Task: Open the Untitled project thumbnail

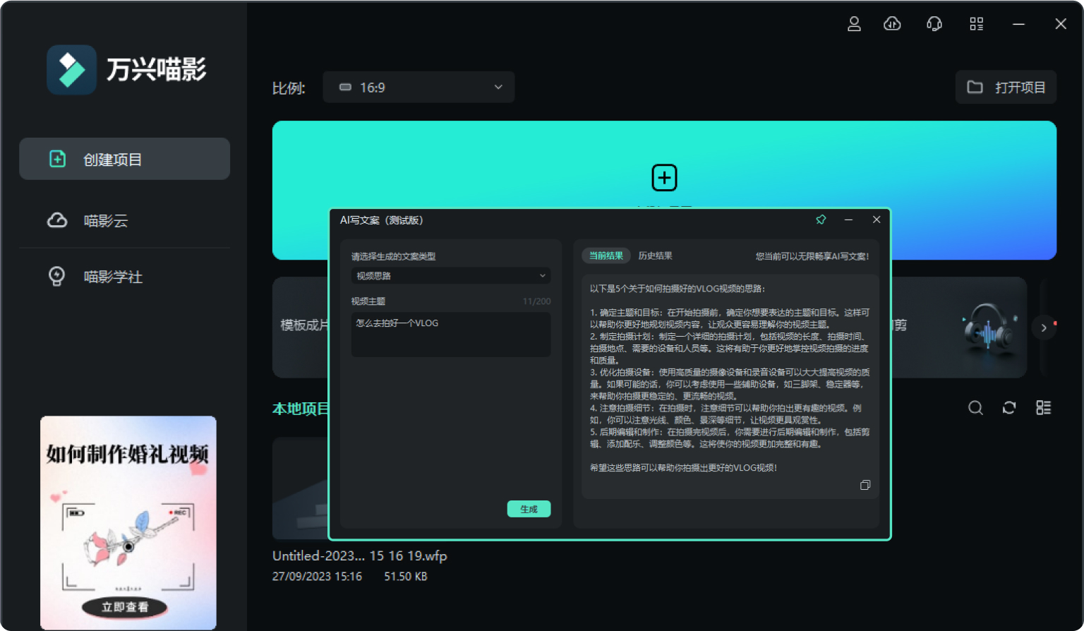Action: pos(301,488)
